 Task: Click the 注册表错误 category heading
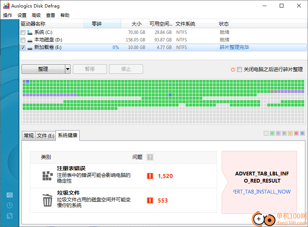pyautogui.click(x=71, y=168)
